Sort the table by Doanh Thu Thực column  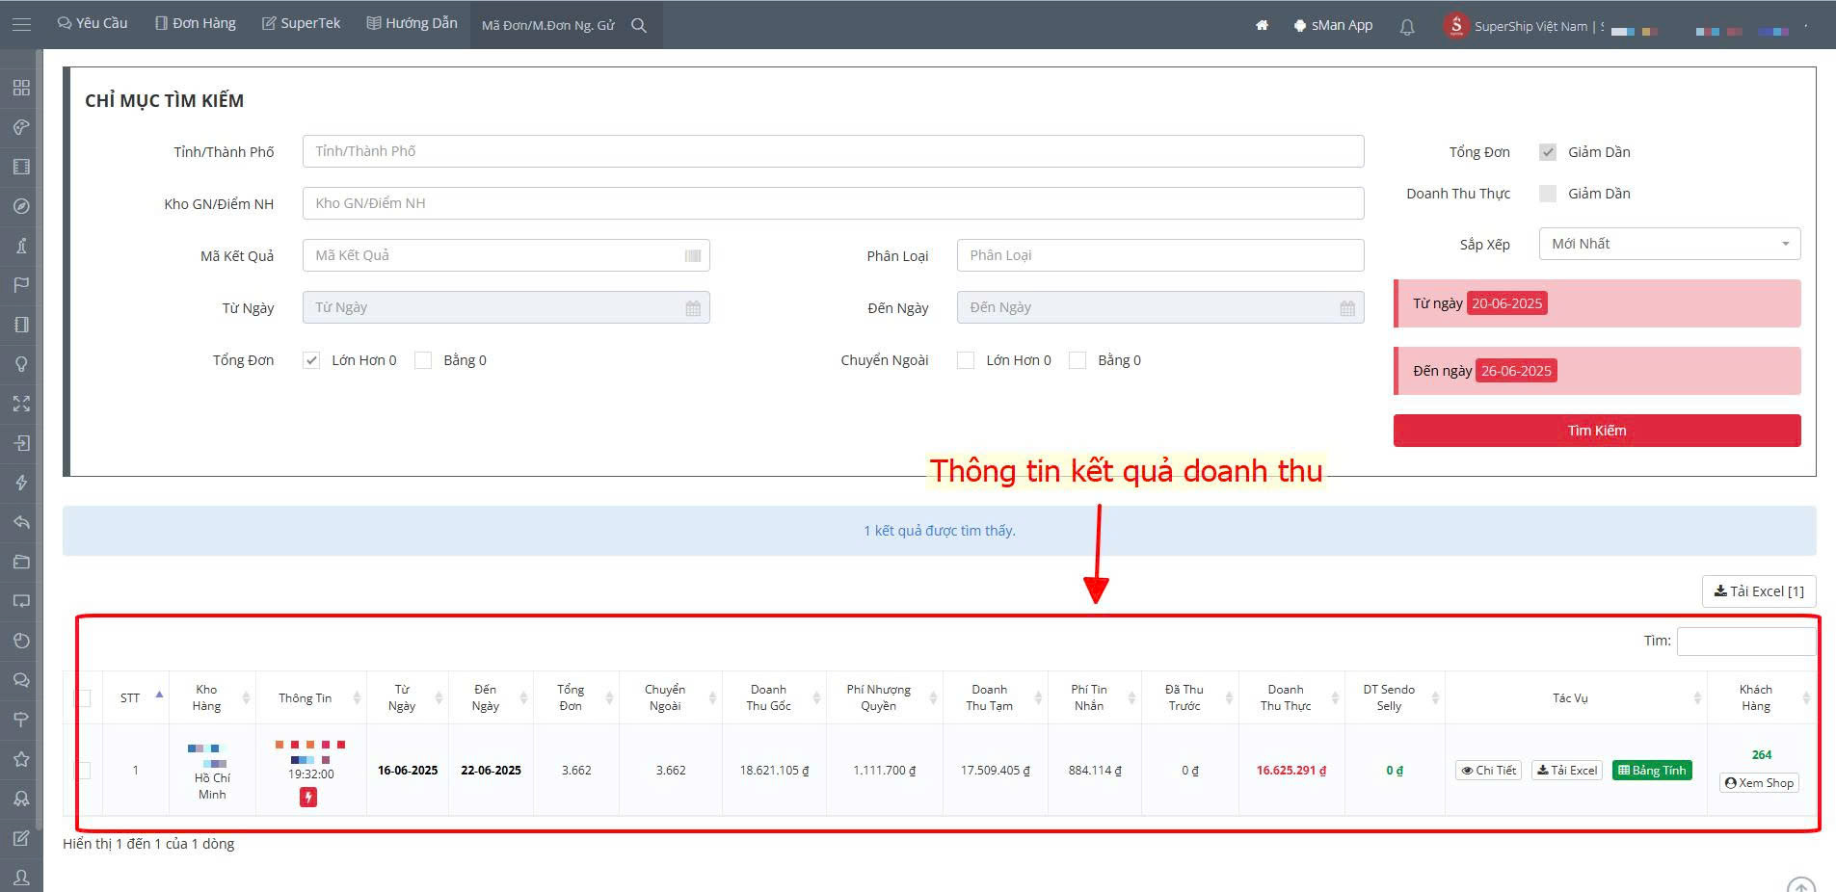1291,698
